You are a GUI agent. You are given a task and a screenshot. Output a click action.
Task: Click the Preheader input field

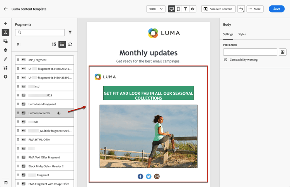tap(250, 52)
